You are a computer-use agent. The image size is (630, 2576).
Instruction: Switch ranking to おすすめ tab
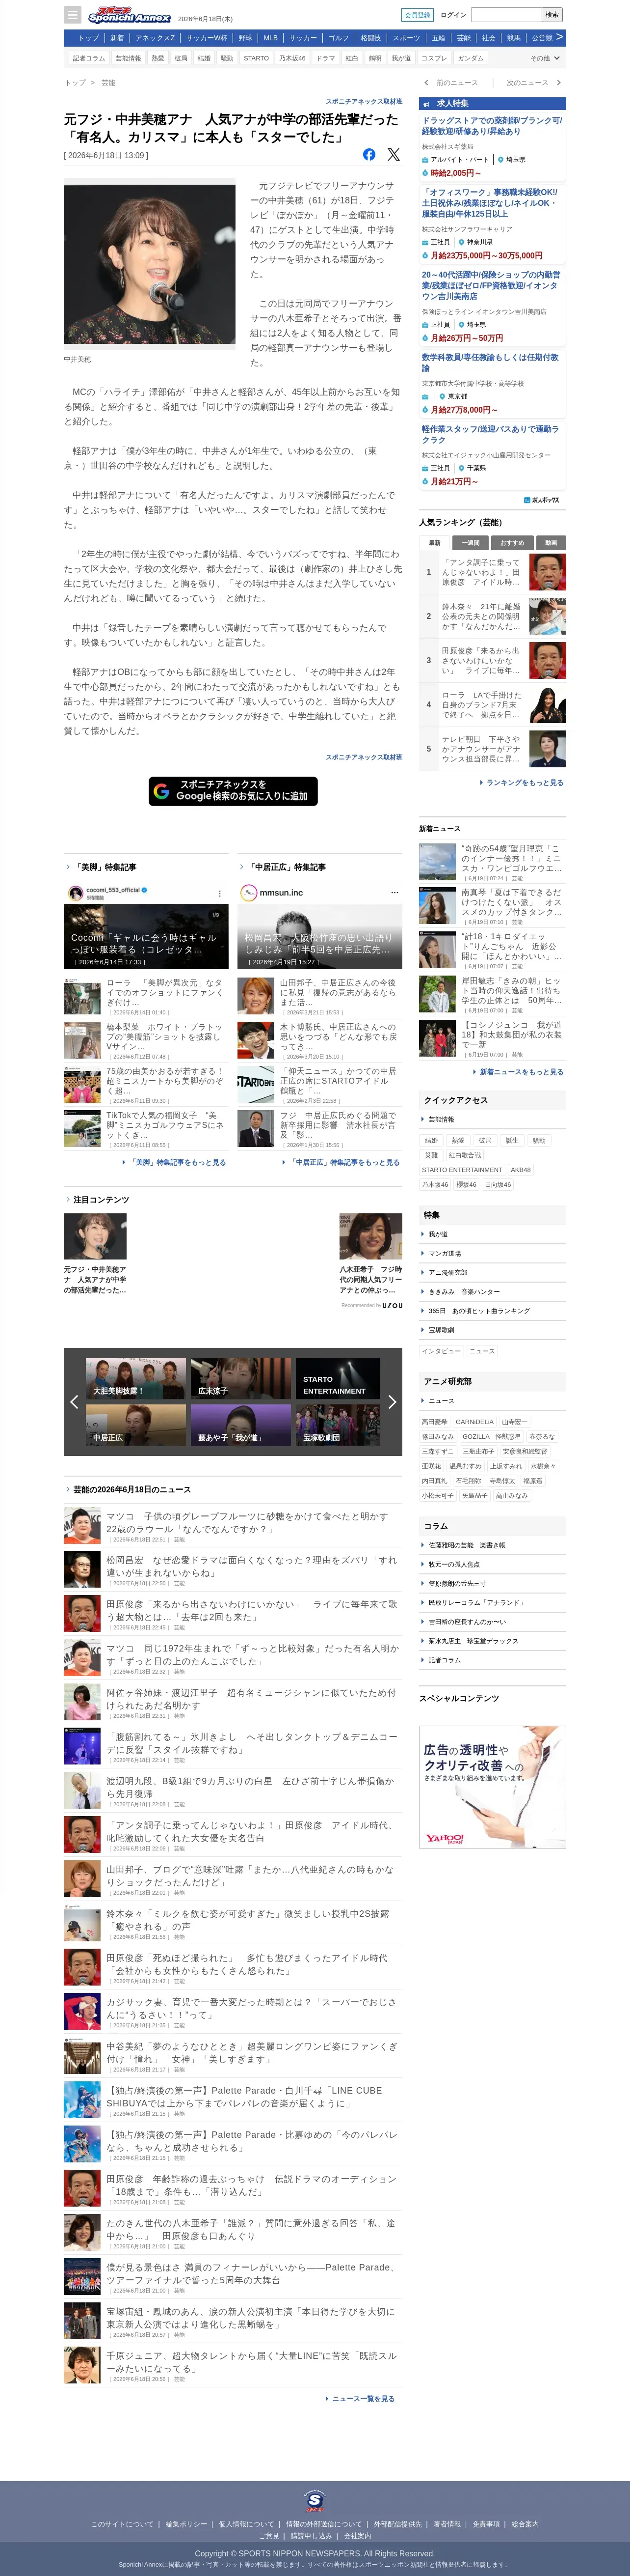[511, 543]
